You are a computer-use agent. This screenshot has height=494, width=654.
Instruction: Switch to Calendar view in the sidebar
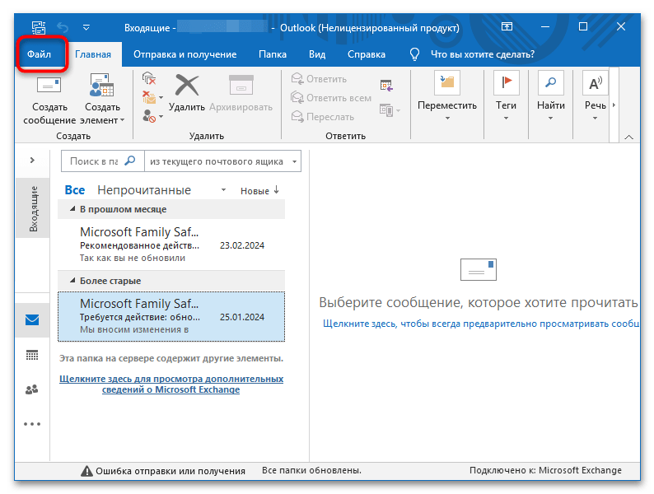click(32, 355)
